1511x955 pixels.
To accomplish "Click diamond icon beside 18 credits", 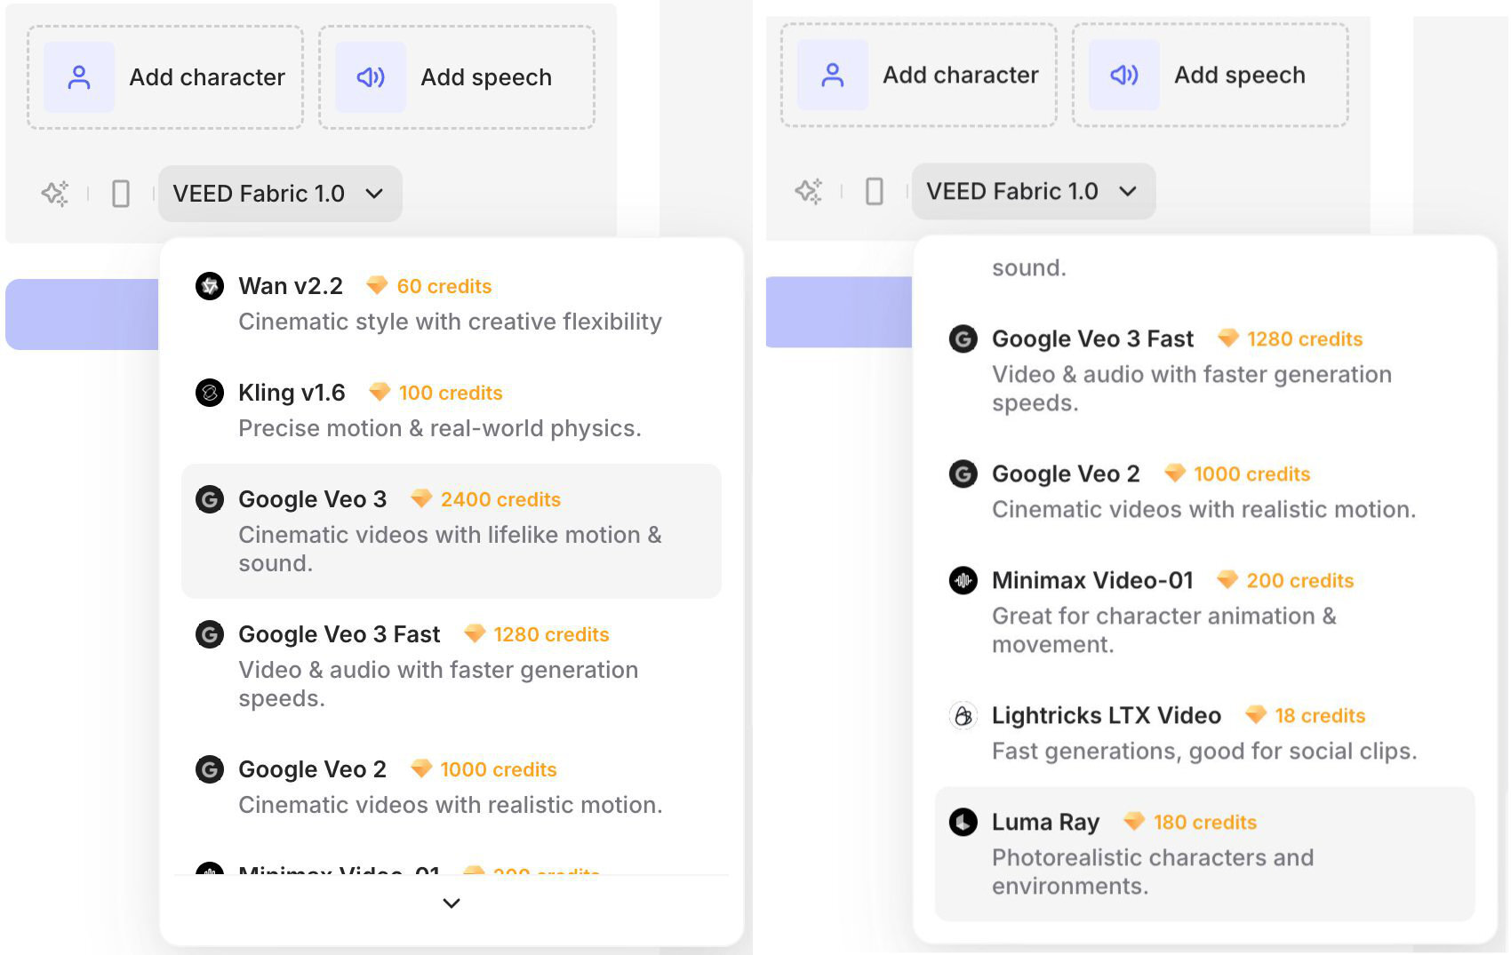I will (x=1256, y=714).
